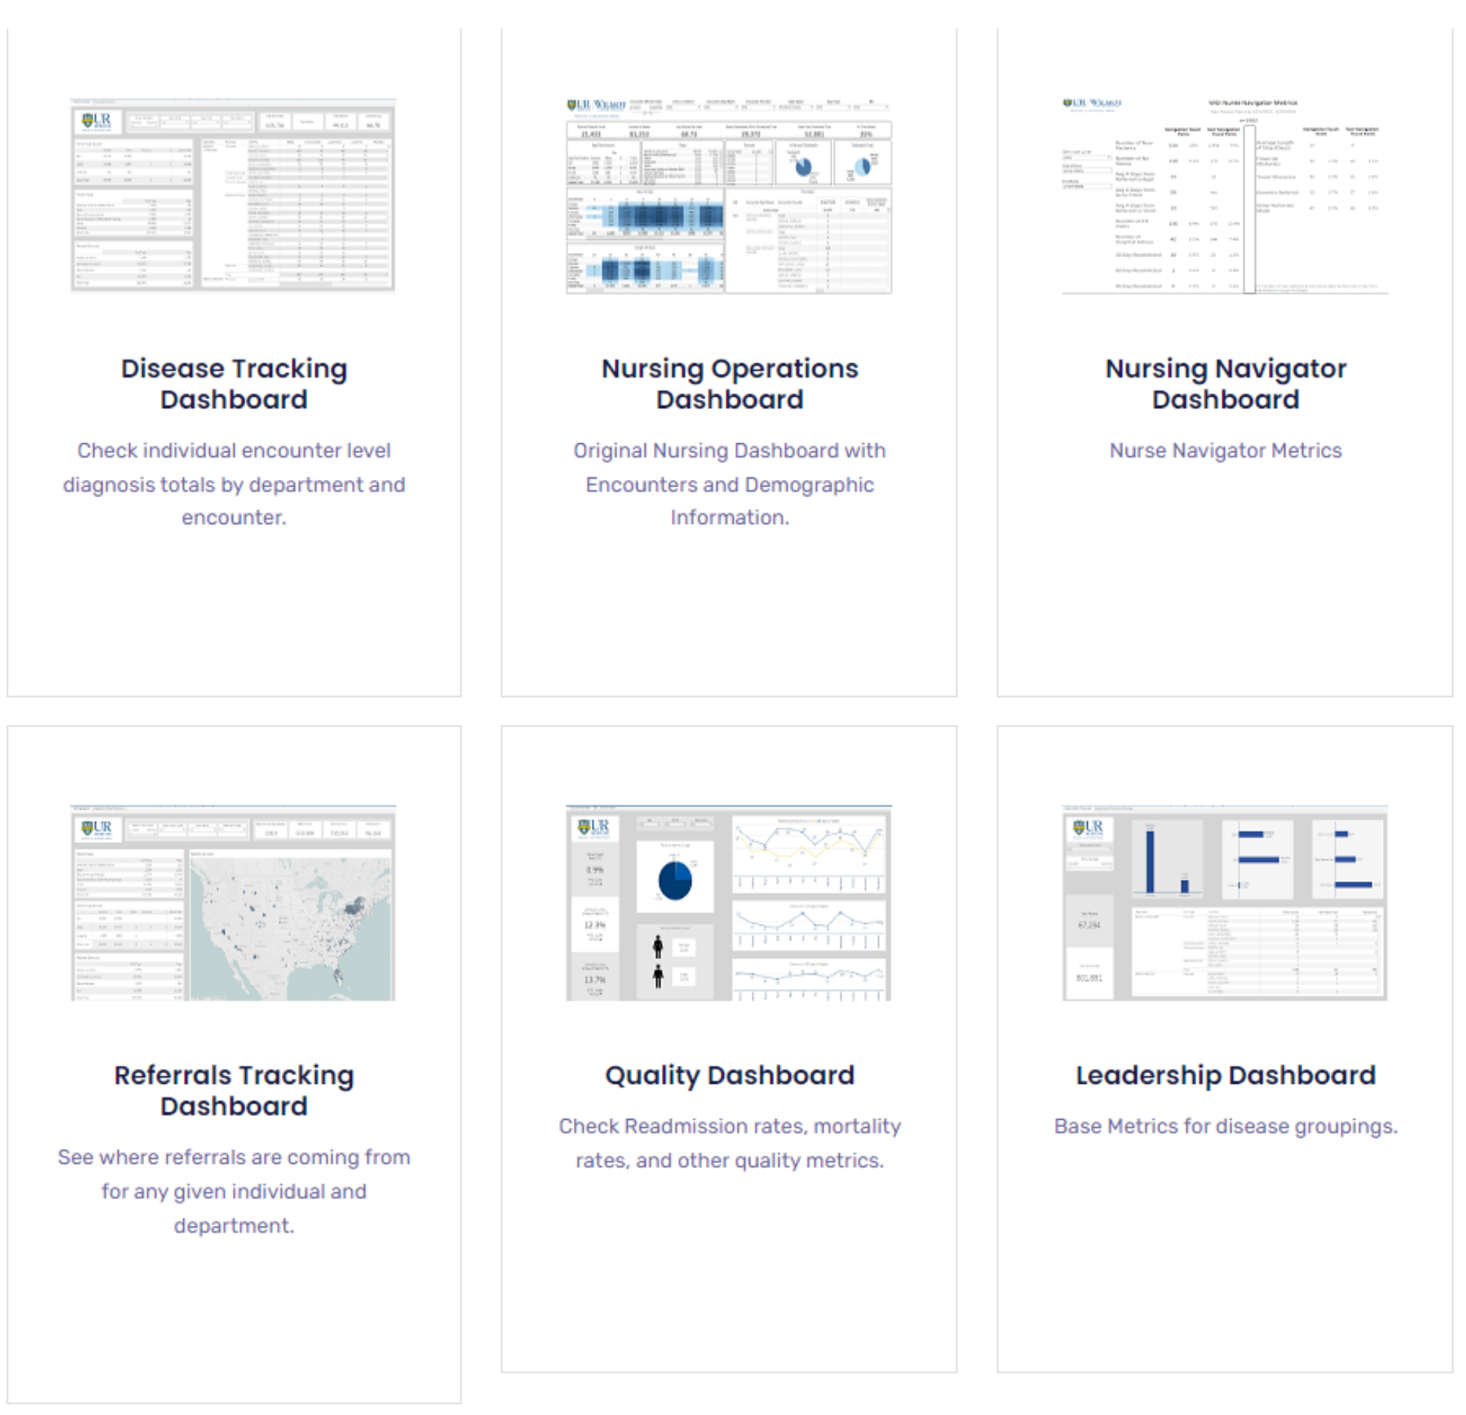Open the Referrals Tracking Dashboard map thumbnail

coord(232,902)
